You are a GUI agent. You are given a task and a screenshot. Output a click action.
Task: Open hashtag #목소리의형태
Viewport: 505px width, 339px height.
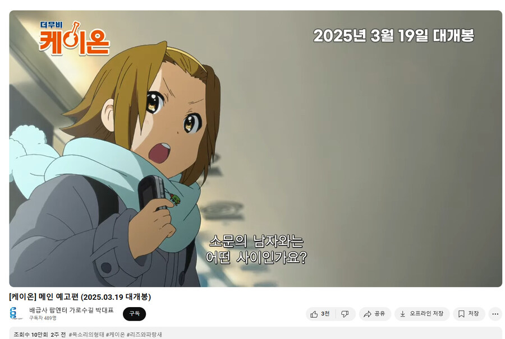click(86, 335)
